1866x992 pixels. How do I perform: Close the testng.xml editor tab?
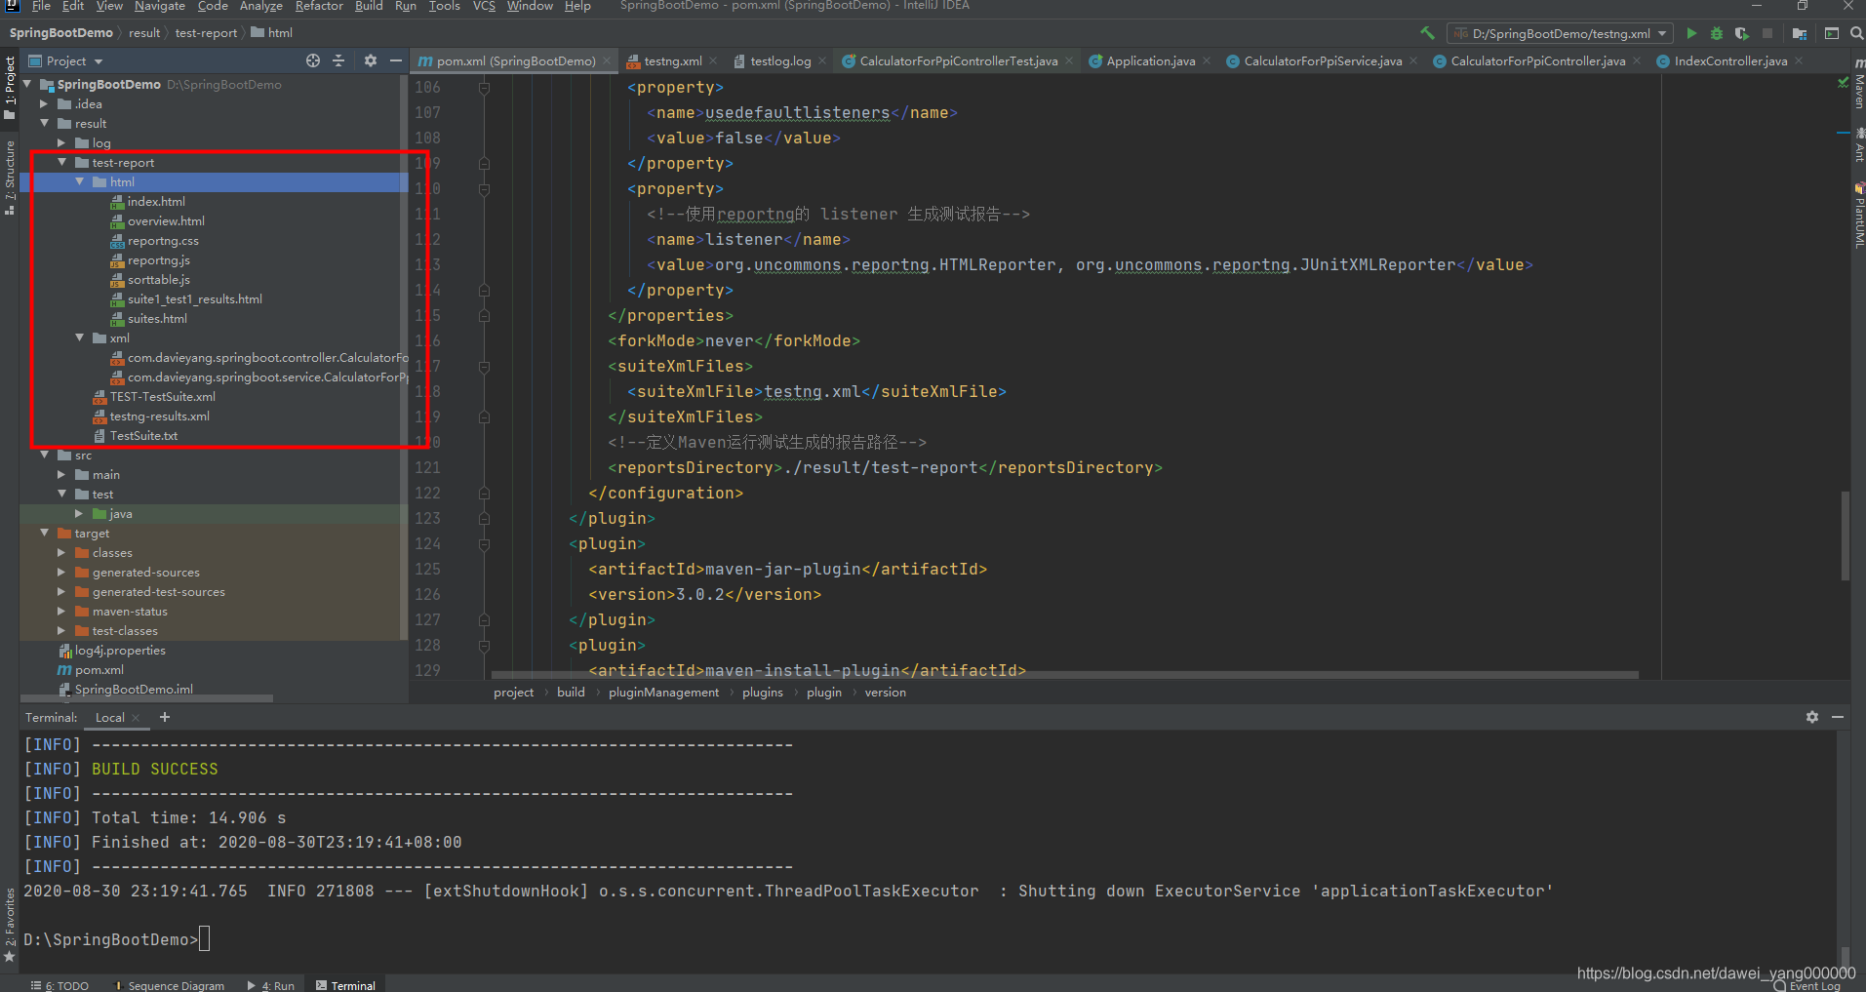[713, 60]
